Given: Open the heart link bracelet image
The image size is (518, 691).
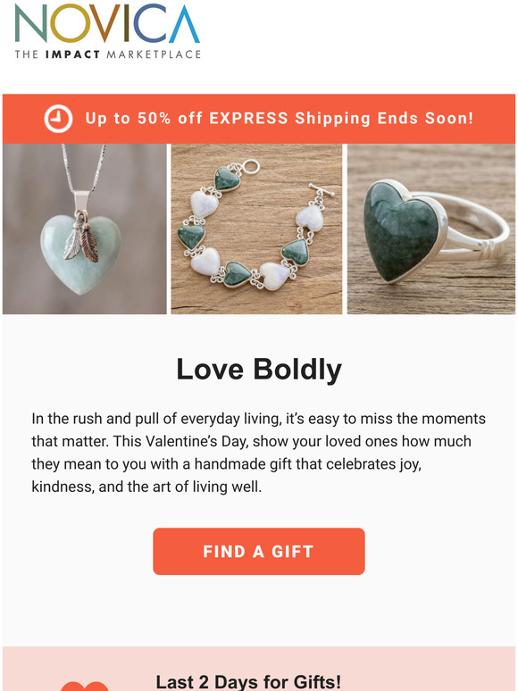Looking at the screenshot, I should [256, 229].
